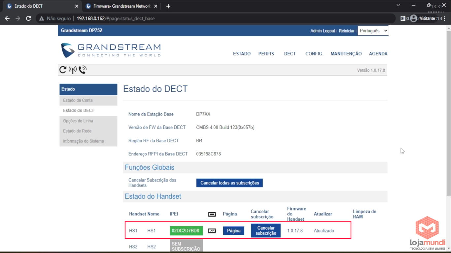Click the Estado sidebar header
451x253 pixels.
point(88,89)
